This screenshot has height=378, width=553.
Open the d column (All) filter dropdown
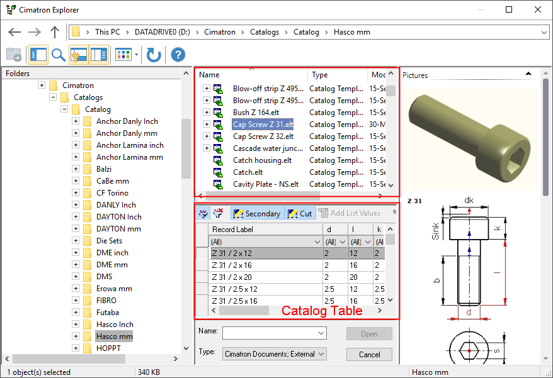click(x=343, y=242)
